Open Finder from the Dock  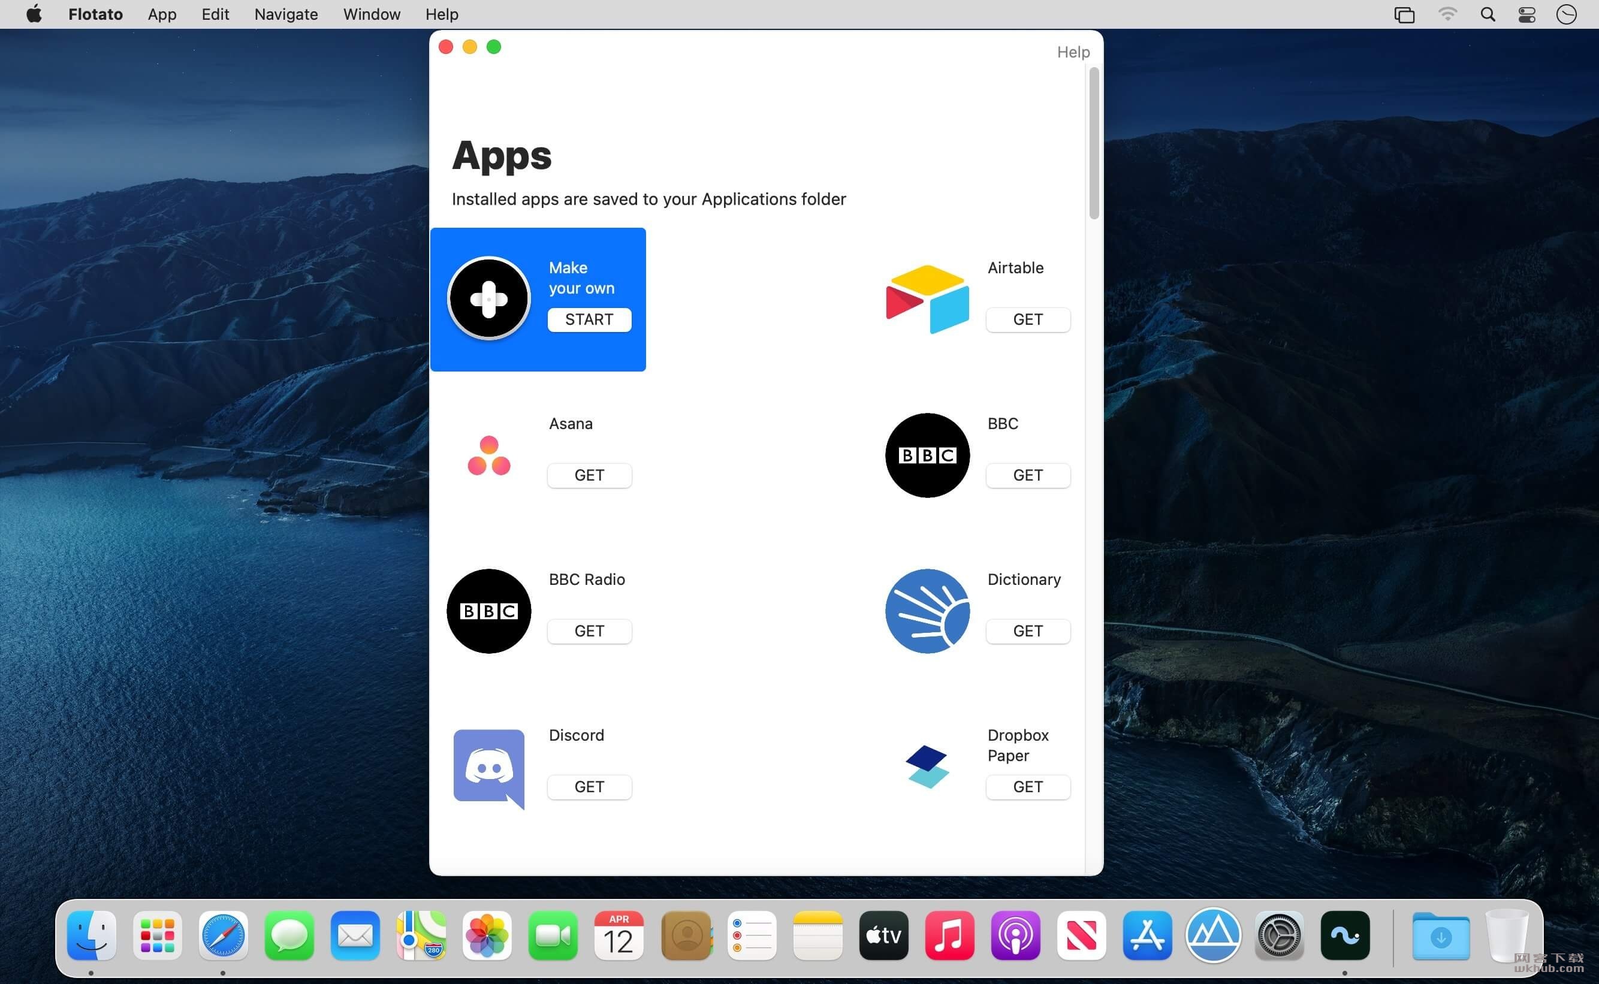pyautogui.click(x=92, y=936)
